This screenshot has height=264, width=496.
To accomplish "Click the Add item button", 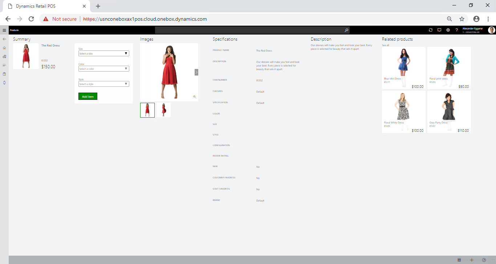I will pos(88,96).
